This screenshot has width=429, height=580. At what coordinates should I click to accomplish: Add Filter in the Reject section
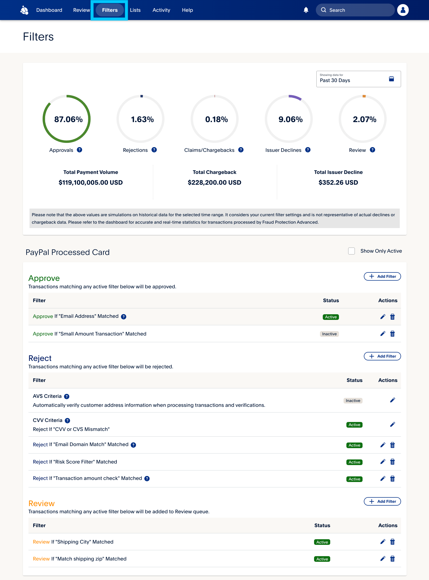coord(382,356)
